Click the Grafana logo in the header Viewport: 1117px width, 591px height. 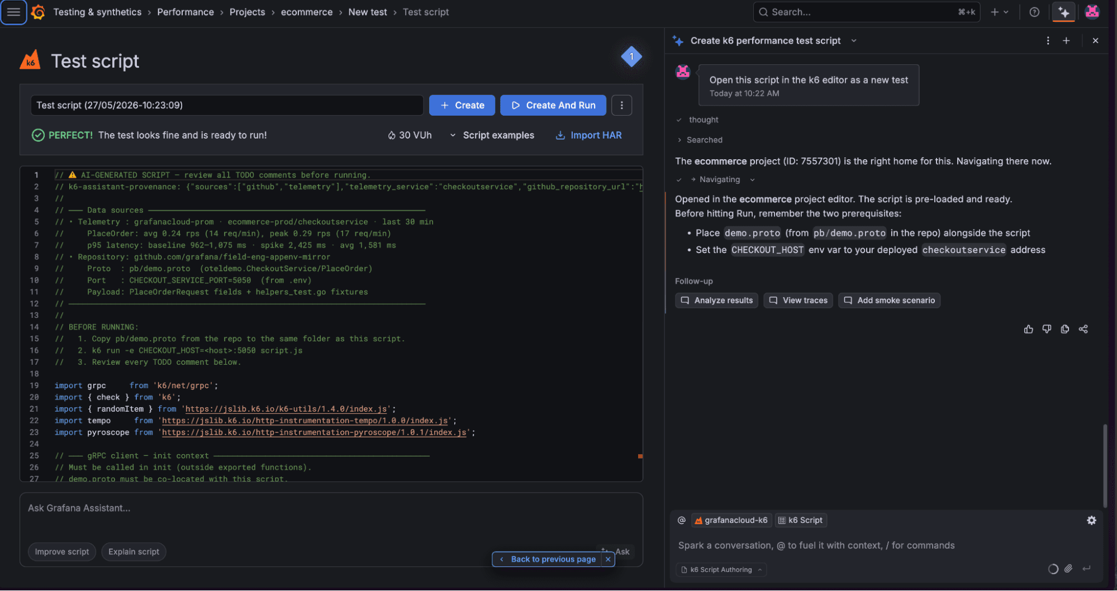[x=38, y=12]
